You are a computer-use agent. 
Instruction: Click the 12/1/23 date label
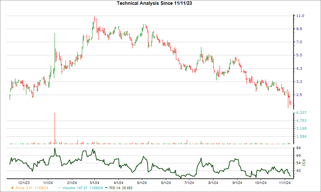(24, 183)
